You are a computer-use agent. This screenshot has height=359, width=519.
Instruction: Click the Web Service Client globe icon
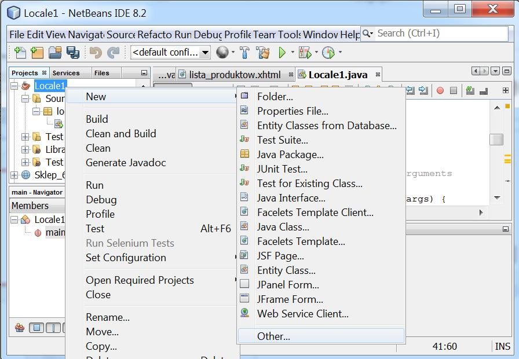[244, 313]
